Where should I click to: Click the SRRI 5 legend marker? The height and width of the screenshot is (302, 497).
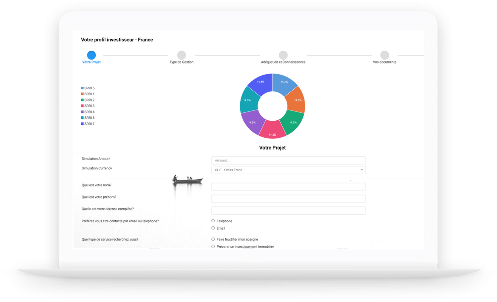click(82, 88)
